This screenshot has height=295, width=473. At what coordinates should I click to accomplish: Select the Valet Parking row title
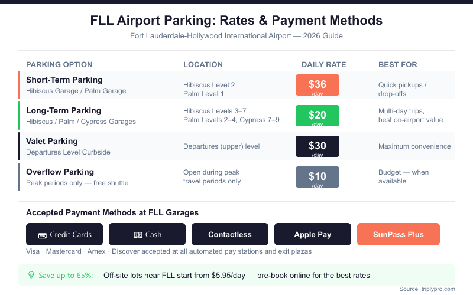click(52, 141)
